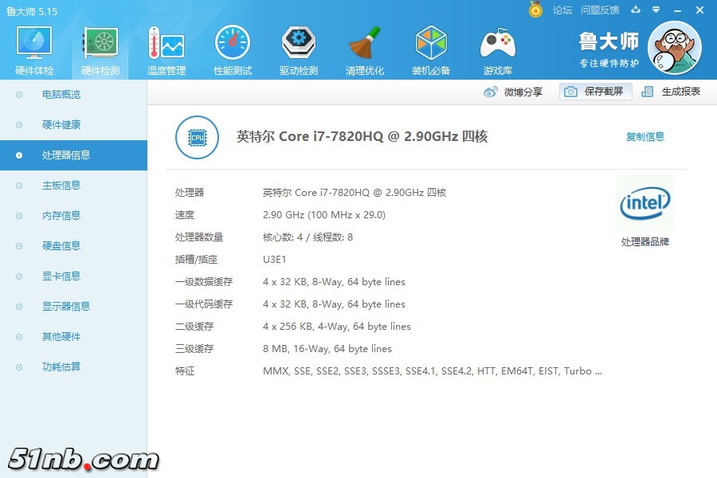The height and width of the screenshot is (478, 717).
Task: Click the download tray icon in title bar
Action: click(x=636, y=10)
